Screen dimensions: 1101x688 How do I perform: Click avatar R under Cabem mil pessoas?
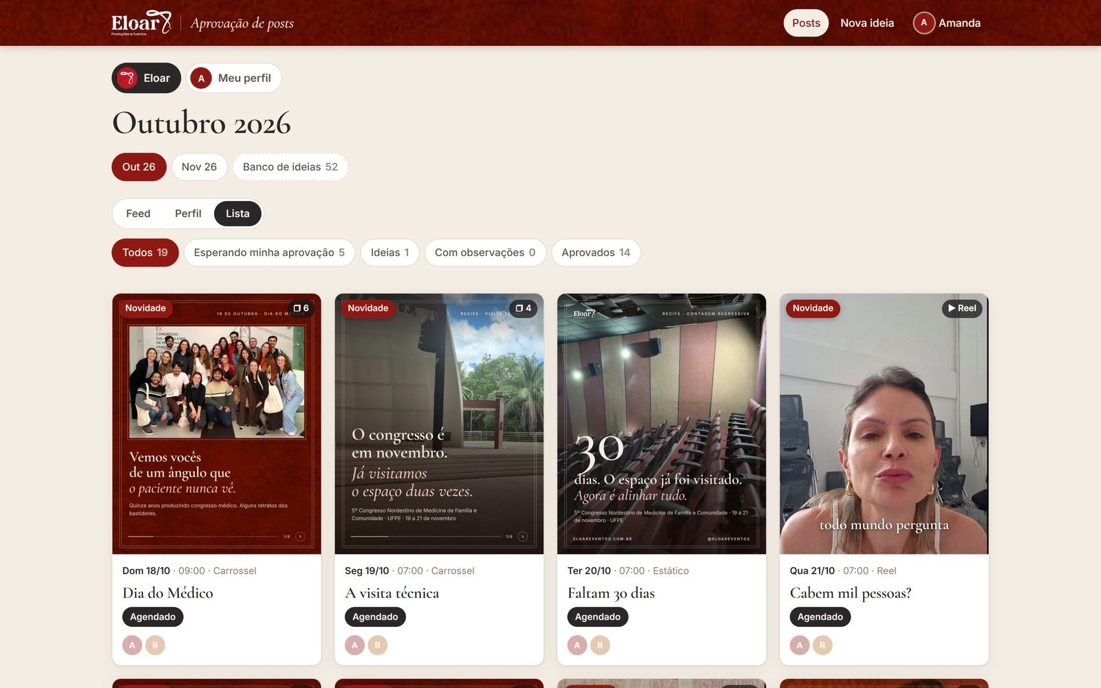point(822,645)
